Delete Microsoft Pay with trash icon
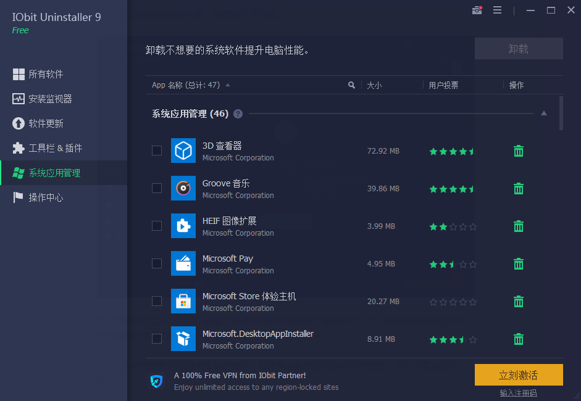The width and height of the screenshot is (581, 401). point(519,263)
